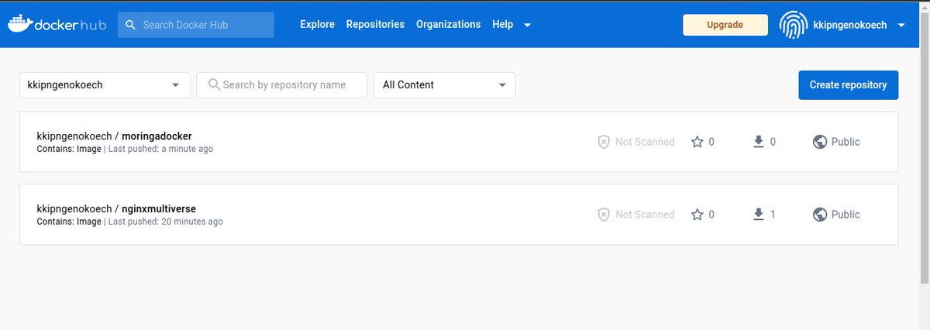Screen dimensions: 930x330
Task: Click the Docker Hub whale logo
Action: [x=57, y=25]
